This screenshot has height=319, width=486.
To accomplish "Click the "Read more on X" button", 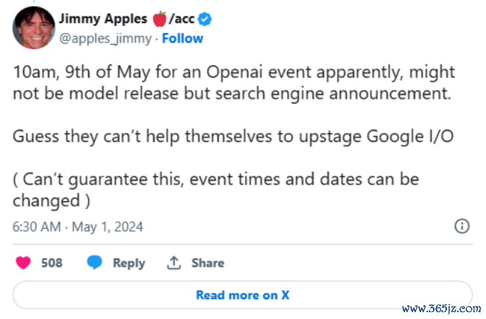I will coord(243,295).
